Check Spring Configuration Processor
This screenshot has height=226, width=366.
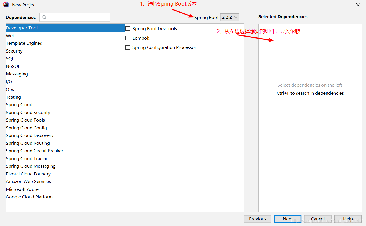point(128,47)
